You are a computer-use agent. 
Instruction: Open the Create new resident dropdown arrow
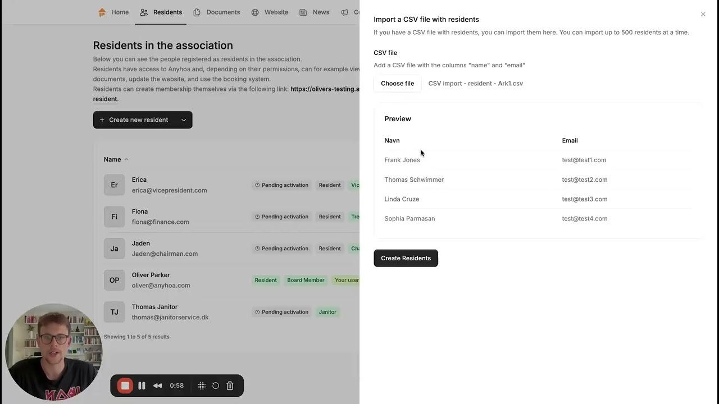(x=183, y=120)
